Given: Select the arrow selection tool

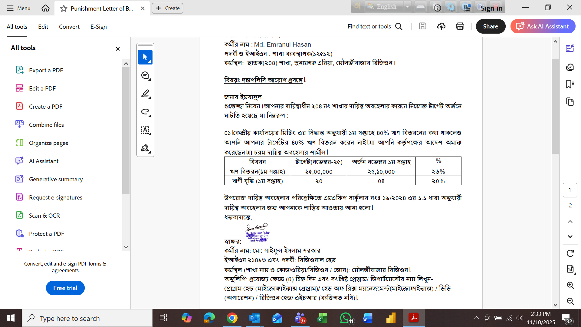Looking at the screenshot, I should (145, 57).
